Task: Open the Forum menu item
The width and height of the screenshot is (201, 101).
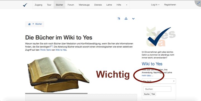Action: [71, 5]
